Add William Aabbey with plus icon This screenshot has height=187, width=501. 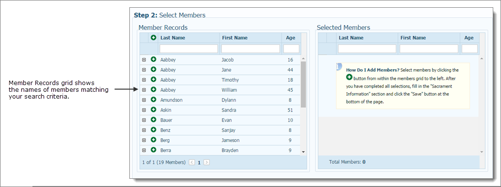tap(154, 89)
